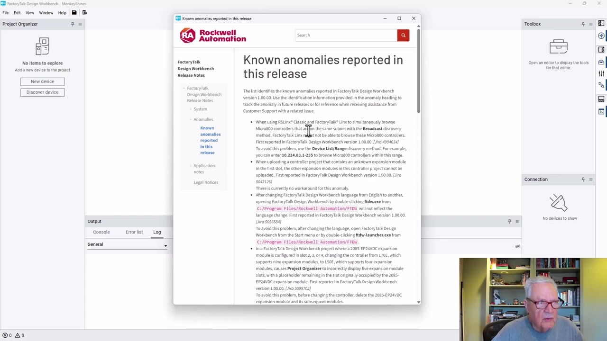Open the Application notes link
The height and width of the screenshot is (341, 607).
coord(204,169)
